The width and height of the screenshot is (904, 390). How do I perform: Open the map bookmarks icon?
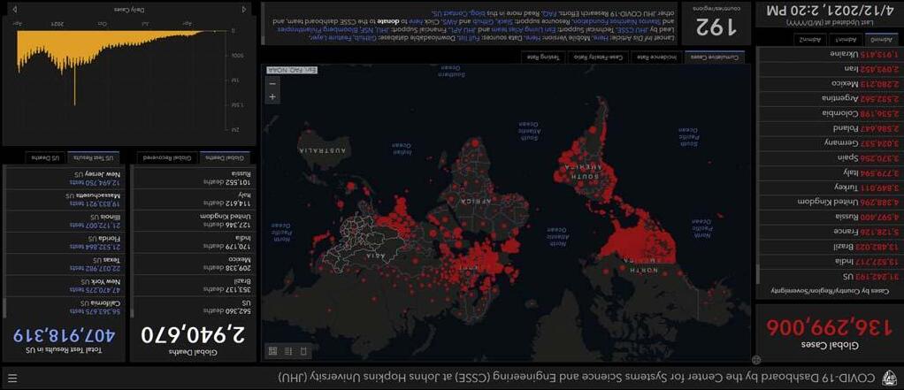(x=304, y=350)
